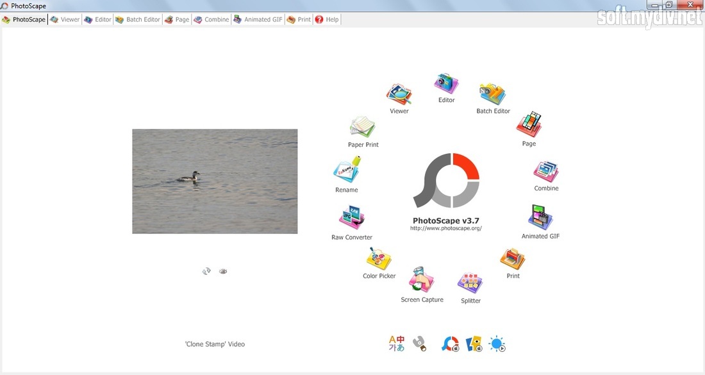This screenshot has width=705, height=375.
Task: Open the Paper Print tool
Action: click(x=362, y=128)
